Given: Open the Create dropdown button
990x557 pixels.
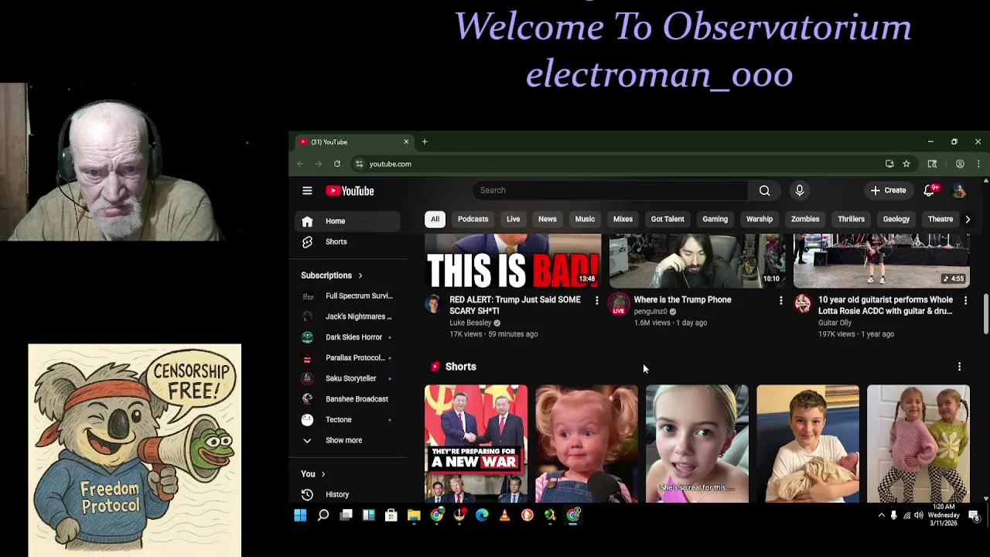Looking at the screenshot, I should (888, 190).
